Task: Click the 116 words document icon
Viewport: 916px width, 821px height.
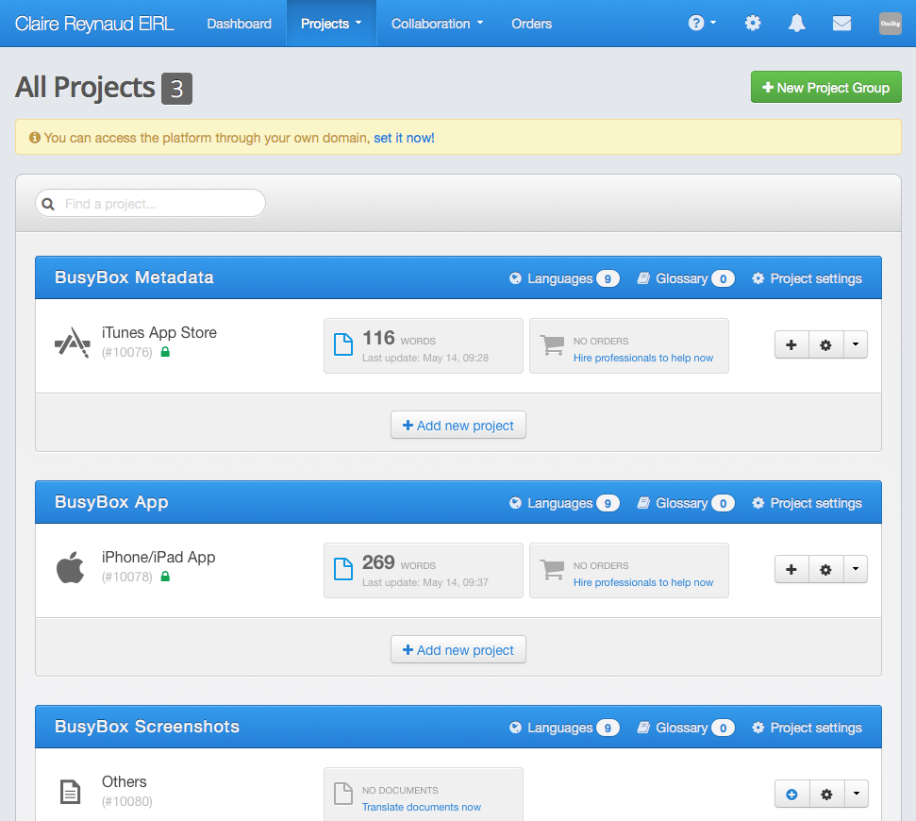Action: [x=343, y=344]
